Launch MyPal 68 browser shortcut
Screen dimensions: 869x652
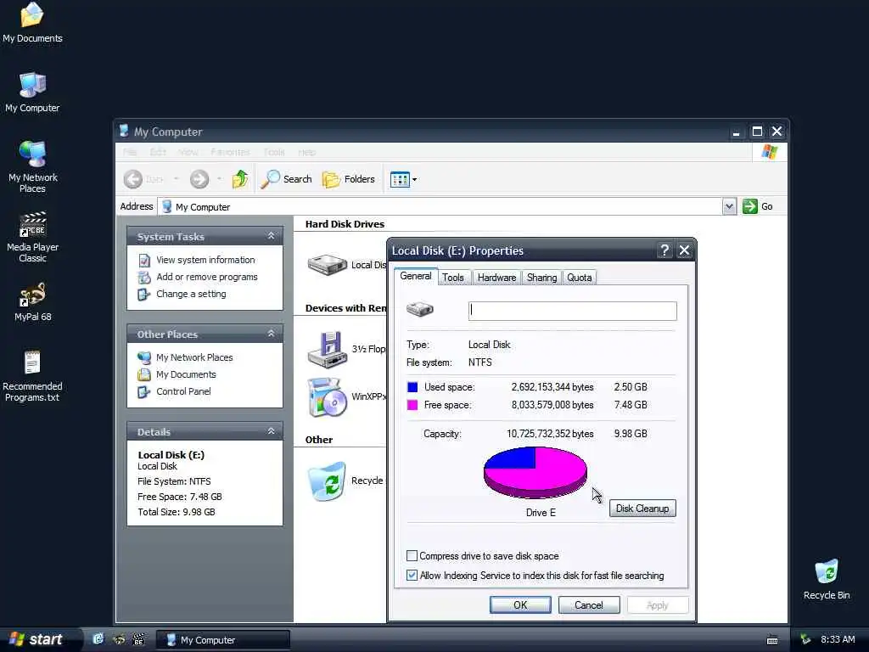[33, 301]
